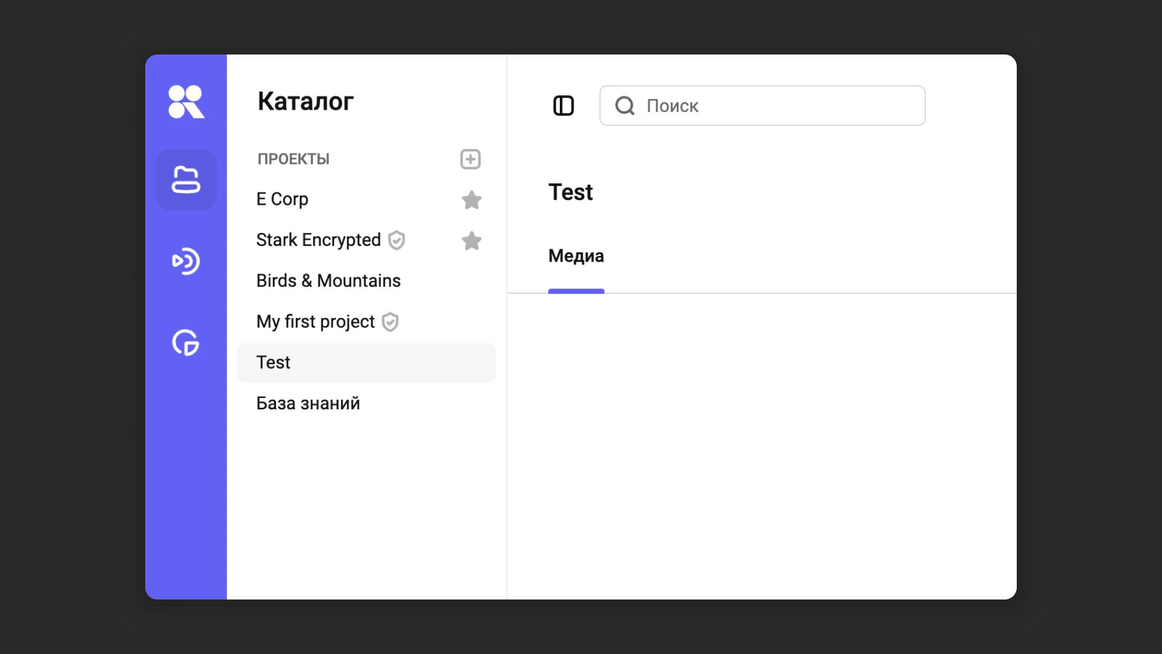Click the bottom circular sidebar icon
1162x654 pixels.
click(x=186, y=343)
